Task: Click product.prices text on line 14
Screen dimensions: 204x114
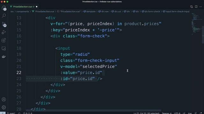Action: coord(142,24)
